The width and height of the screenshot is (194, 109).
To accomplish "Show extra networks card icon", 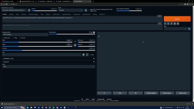I will click(172, 24).
